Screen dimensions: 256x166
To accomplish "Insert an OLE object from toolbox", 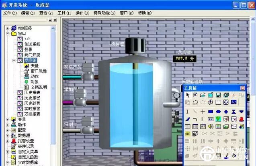I will coord(187,134).
